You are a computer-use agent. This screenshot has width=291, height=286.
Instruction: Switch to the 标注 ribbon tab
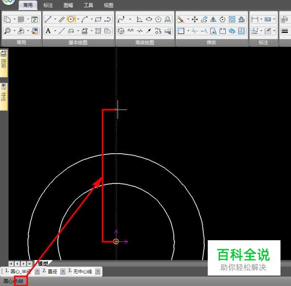(48, 5)
